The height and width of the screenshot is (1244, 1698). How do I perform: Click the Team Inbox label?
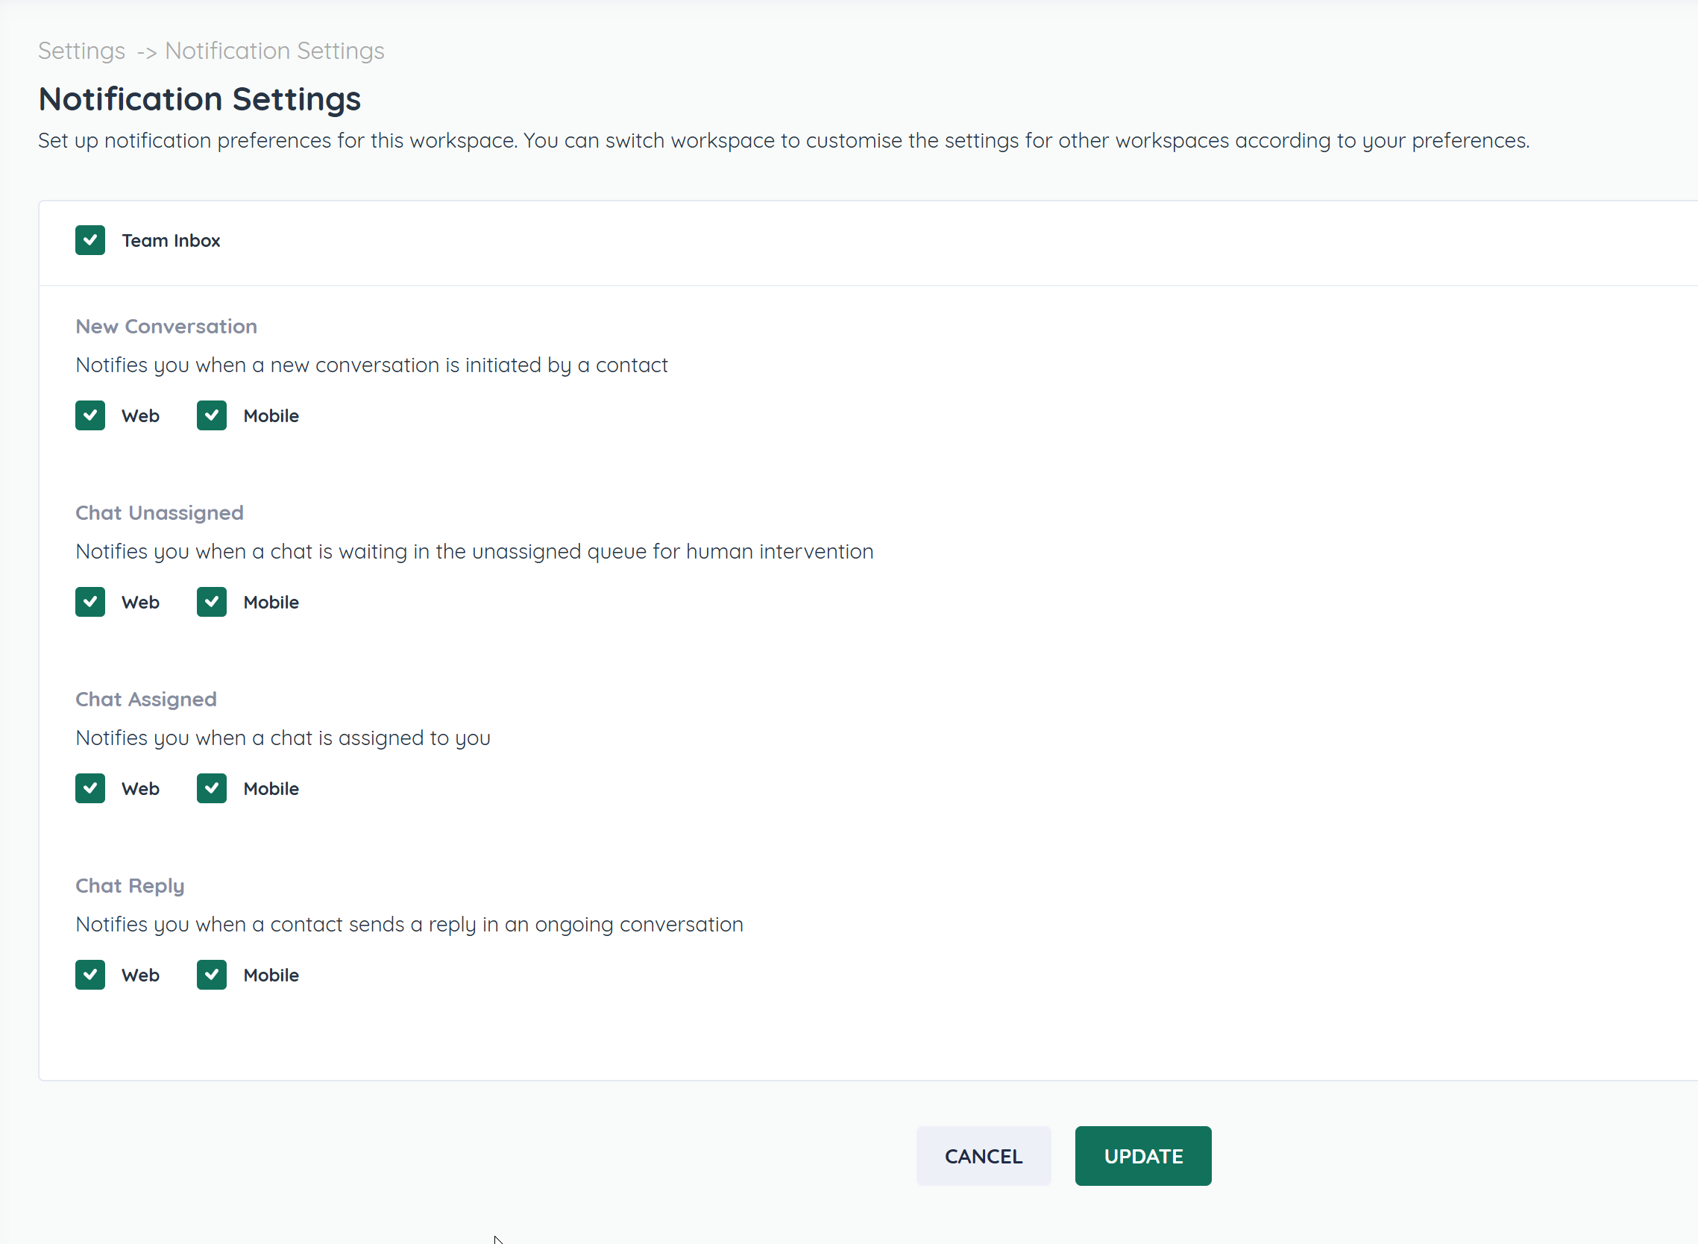pos(171,241)
